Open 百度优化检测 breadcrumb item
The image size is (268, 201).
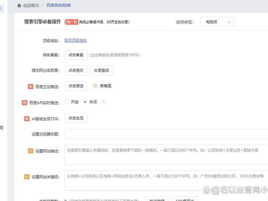coord(58,5)
